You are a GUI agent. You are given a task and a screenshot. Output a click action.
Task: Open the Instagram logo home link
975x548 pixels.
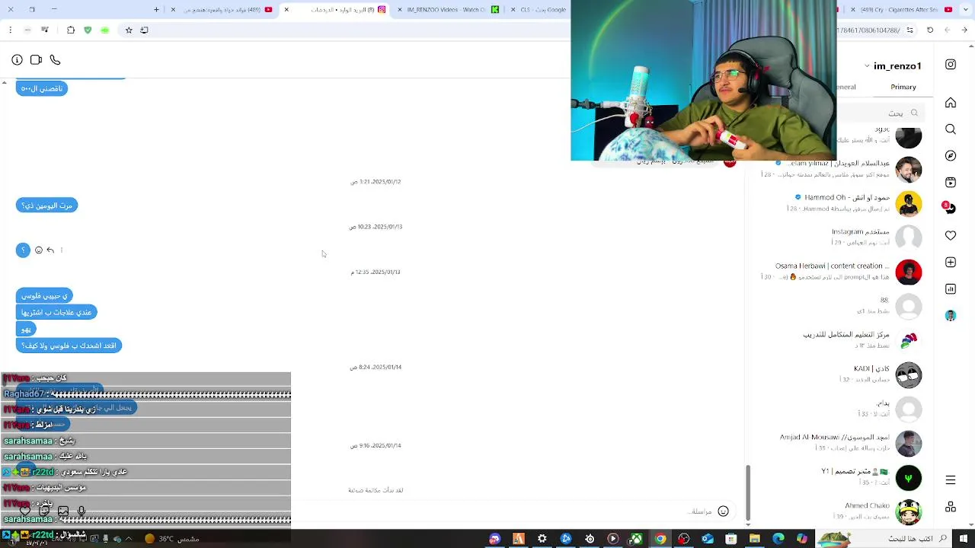951,65
